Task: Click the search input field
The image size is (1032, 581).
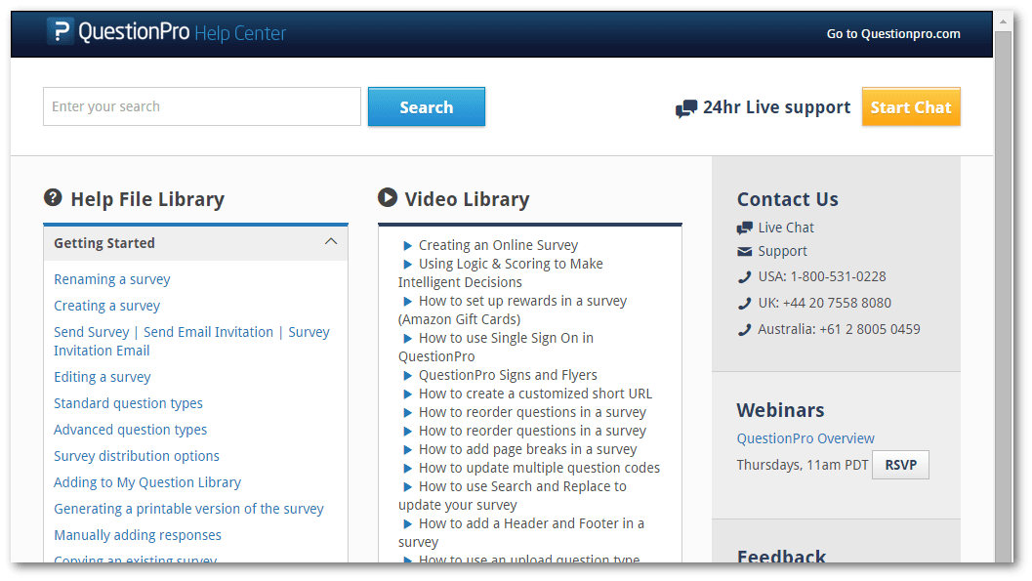Action: (x=201, y=106)
